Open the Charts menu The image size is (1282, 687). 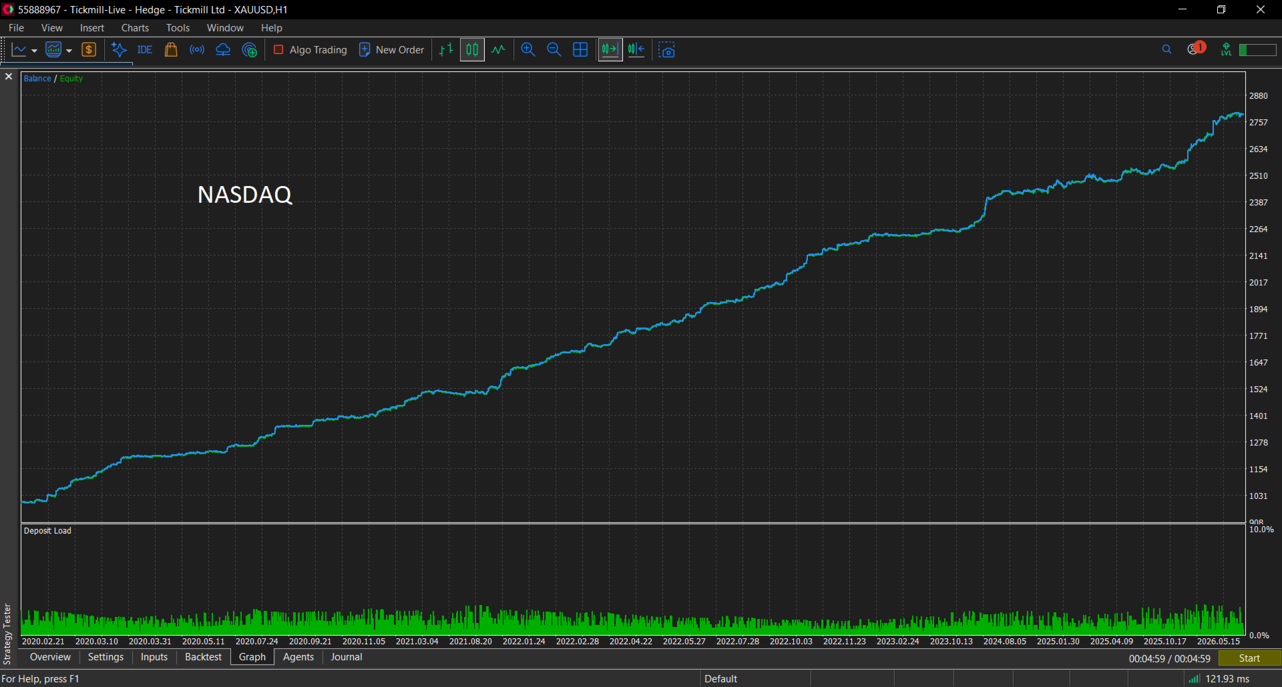(x=135, y=28)
